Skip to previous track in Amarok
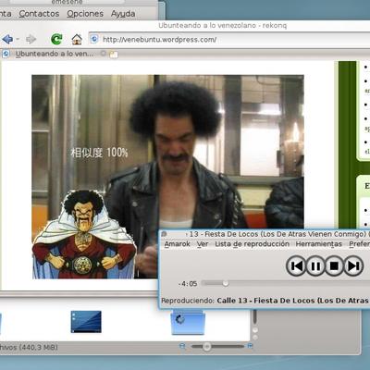The image size is (370, 370). 296,265
